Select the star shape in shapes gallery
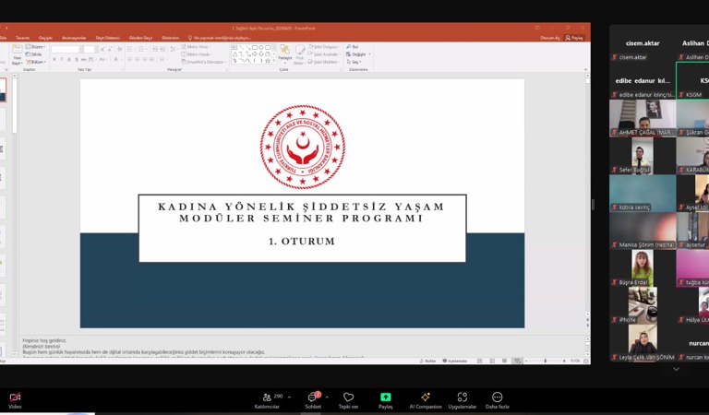Viewport: 709px width, 415px height. (268, 61)
